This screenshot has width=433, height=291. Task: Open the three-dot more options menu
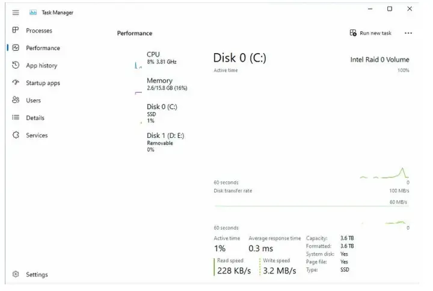408,33
